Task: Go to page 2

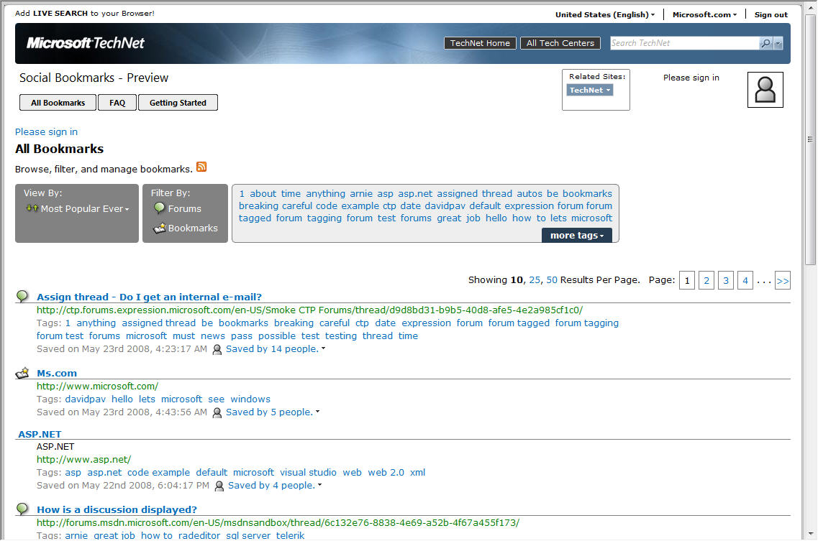Action: 706,280
